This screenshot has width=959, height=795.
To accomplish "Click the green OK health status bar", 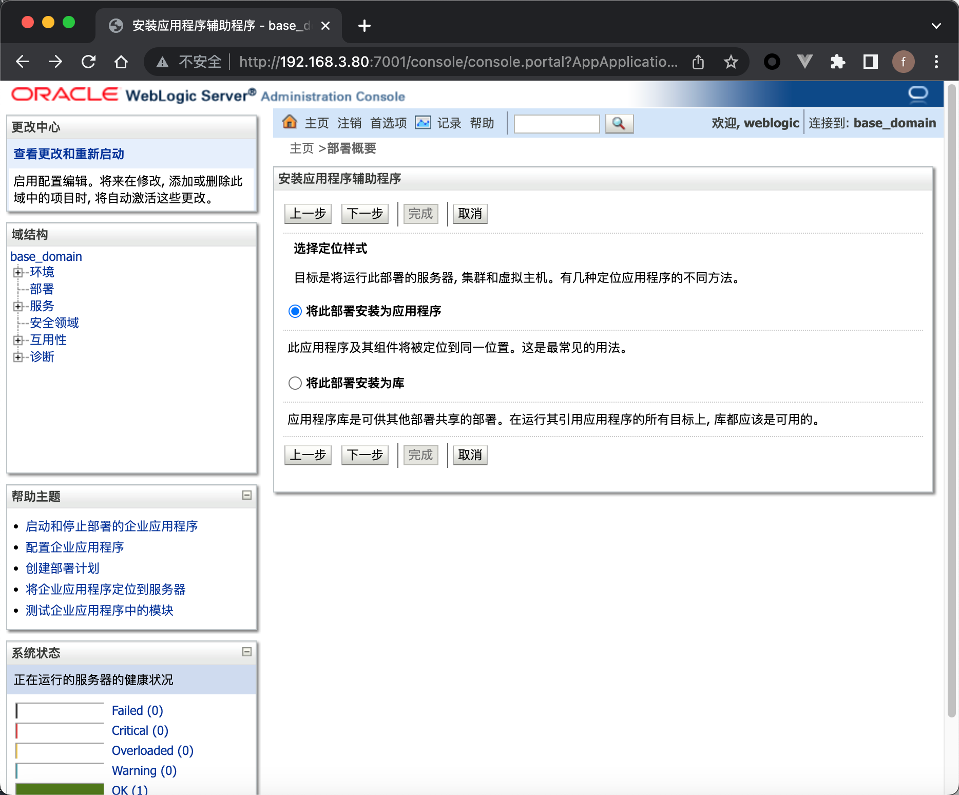I will point(60,789).
